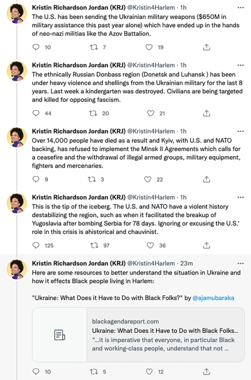
Task: Open more options on the Yugoslavia tweet
Action: [x=240, y=197]
